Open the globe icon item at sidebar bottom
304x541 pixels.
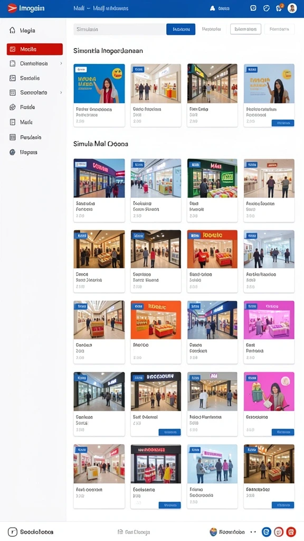[13, 152]
